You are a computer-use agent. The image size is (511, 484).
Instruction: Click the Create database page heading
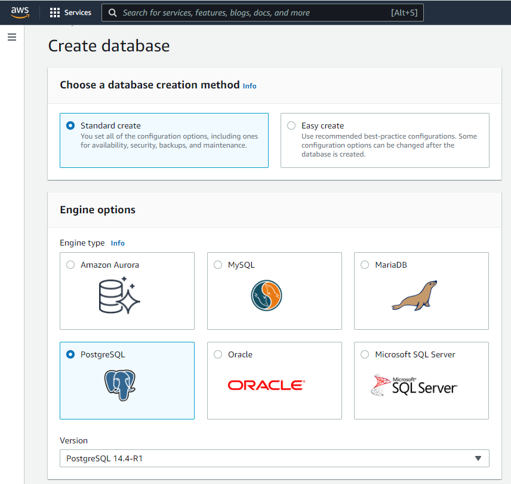[x=109, y=45]
